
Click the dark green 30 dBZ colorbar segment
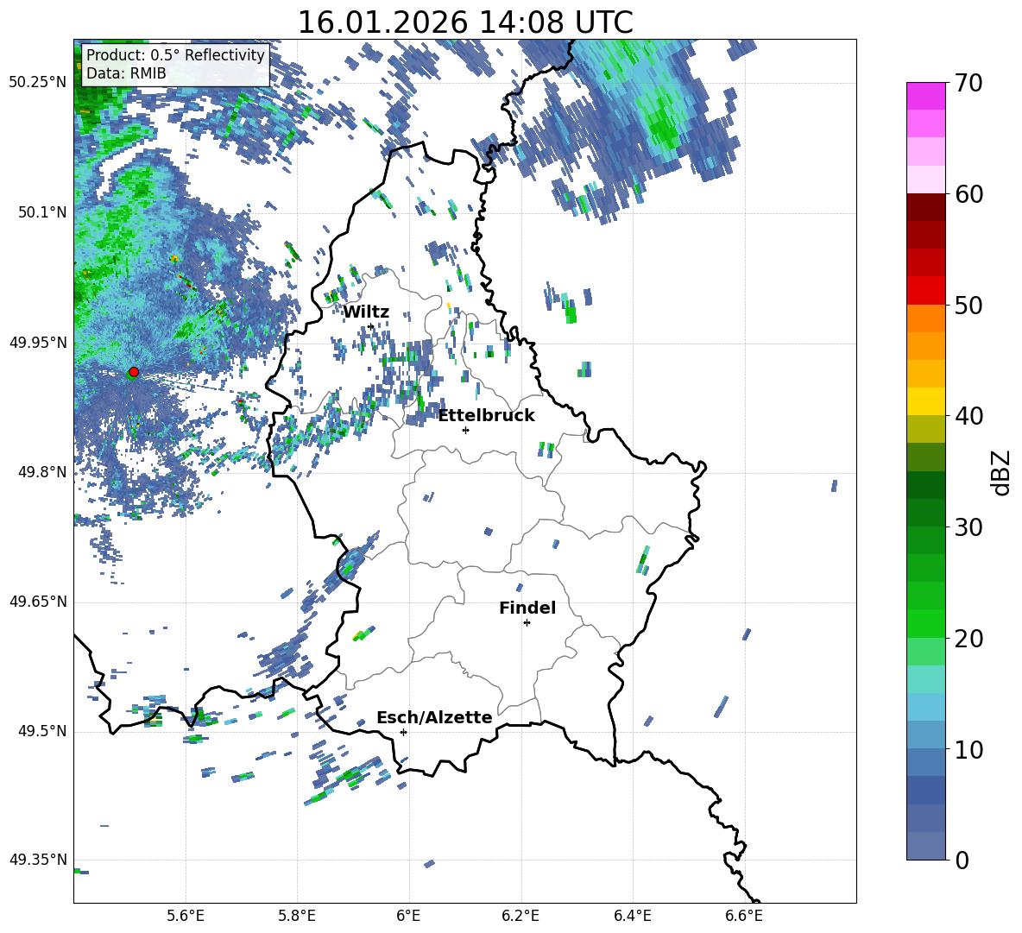[925, 513]
